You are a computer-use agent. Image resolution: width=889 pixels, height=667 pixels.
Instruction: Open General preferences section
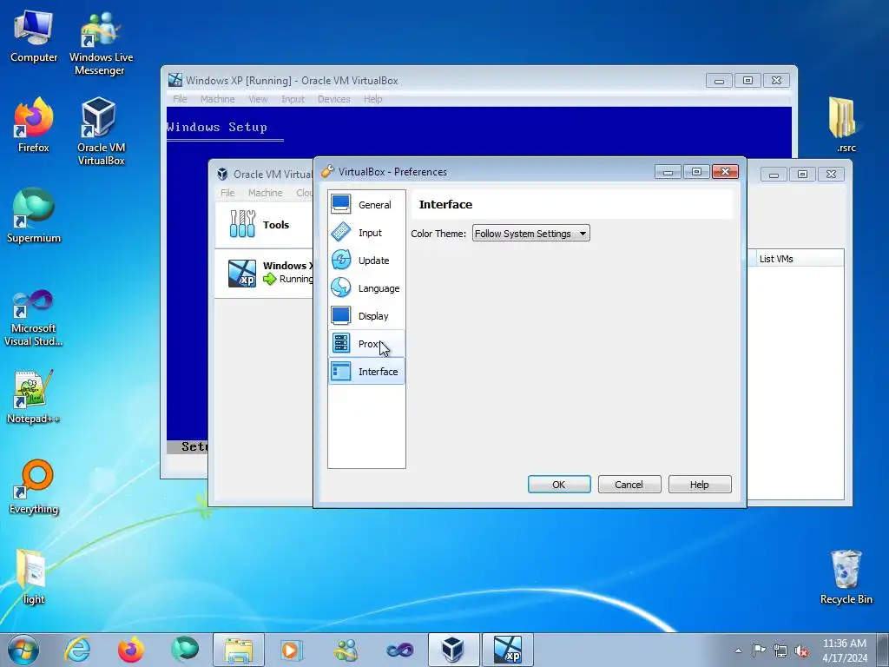pyautogui.click(x=366, y=205)
